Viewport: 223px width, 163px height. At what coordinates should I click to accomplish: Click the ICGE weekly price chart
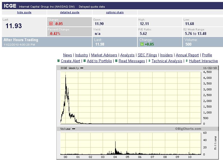coord(131,98)
